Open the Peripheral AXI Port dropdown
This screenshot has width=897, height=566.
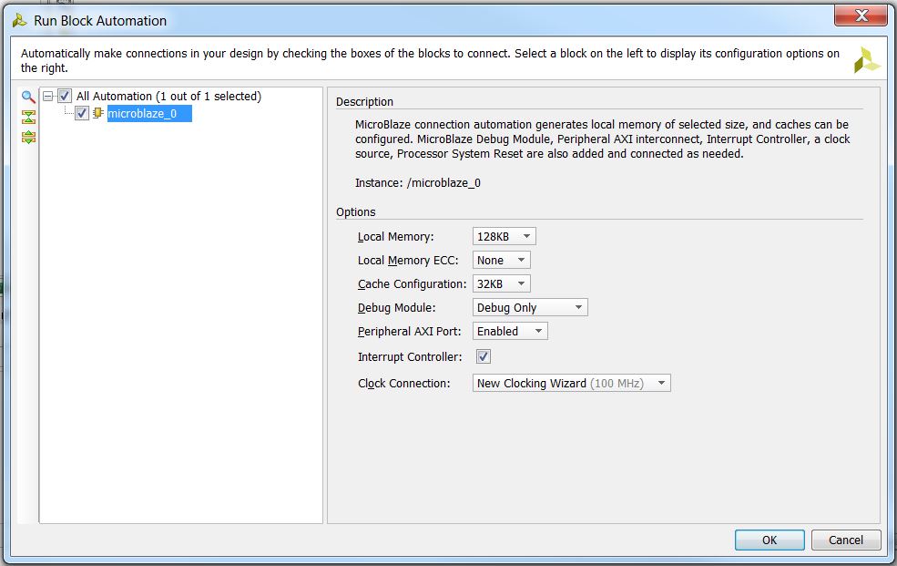pyautogui.click(x=510, y=331)
